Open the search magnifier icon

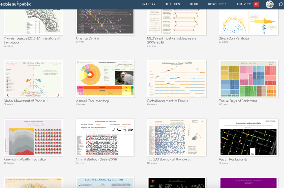[281, 4]
